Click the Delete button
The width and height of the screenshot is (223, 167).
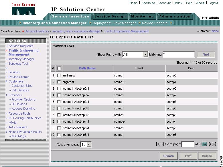[207, 156]
